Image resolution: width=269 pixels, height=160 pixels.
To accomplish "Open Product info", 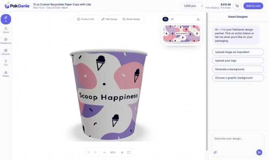I will (86, 19).
